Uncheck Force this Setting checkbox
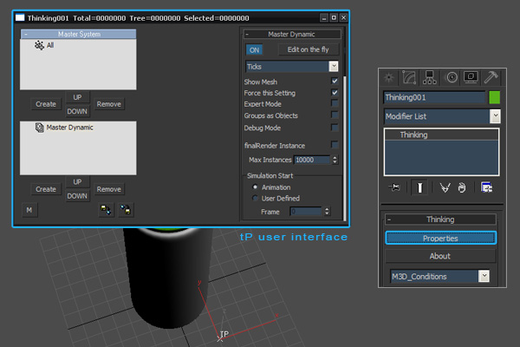 pos(335,93)
